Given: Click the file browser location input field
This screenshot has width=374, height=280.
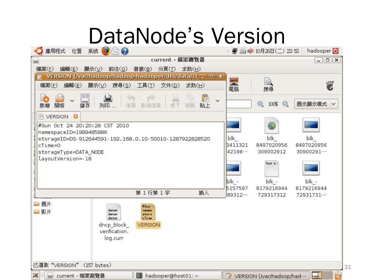Looking at the screenshot, I should (239, 104).
